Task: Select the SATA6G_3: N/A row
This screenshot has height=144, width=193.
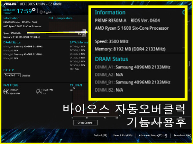Action: (x=77, y=54)
